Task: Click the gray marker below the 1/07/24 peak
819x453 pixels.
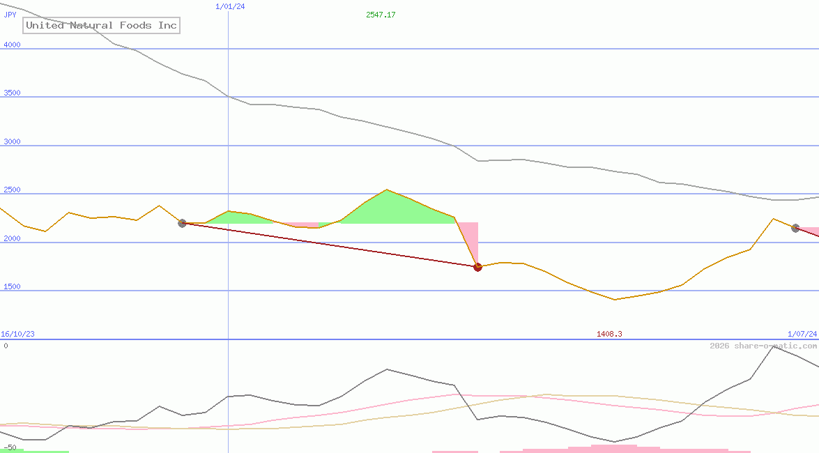Action: click(795, 228)
